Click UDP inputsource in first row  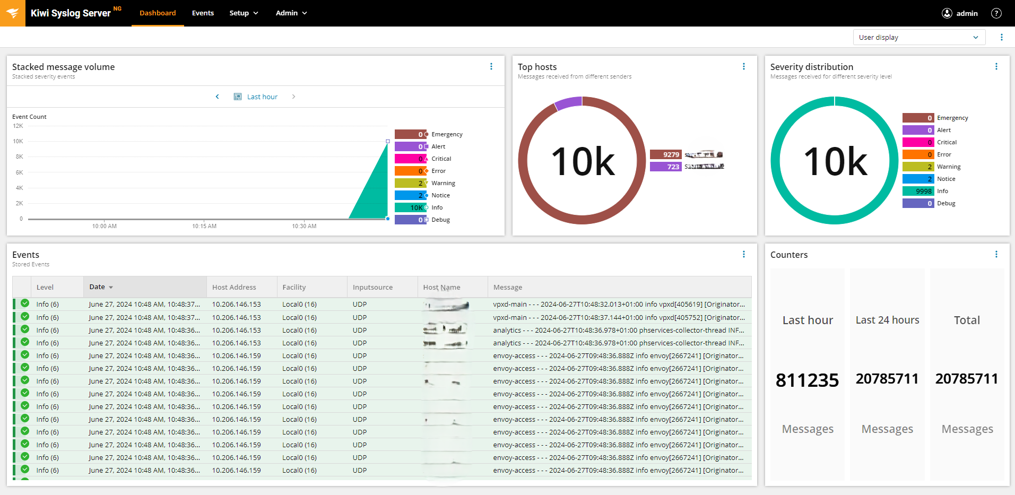(360, 304)
